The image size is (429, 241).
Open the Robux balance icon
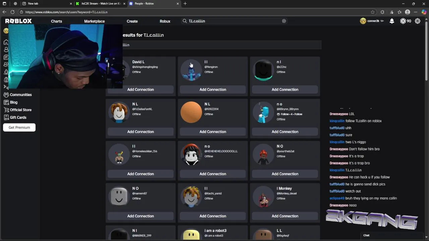403,21
